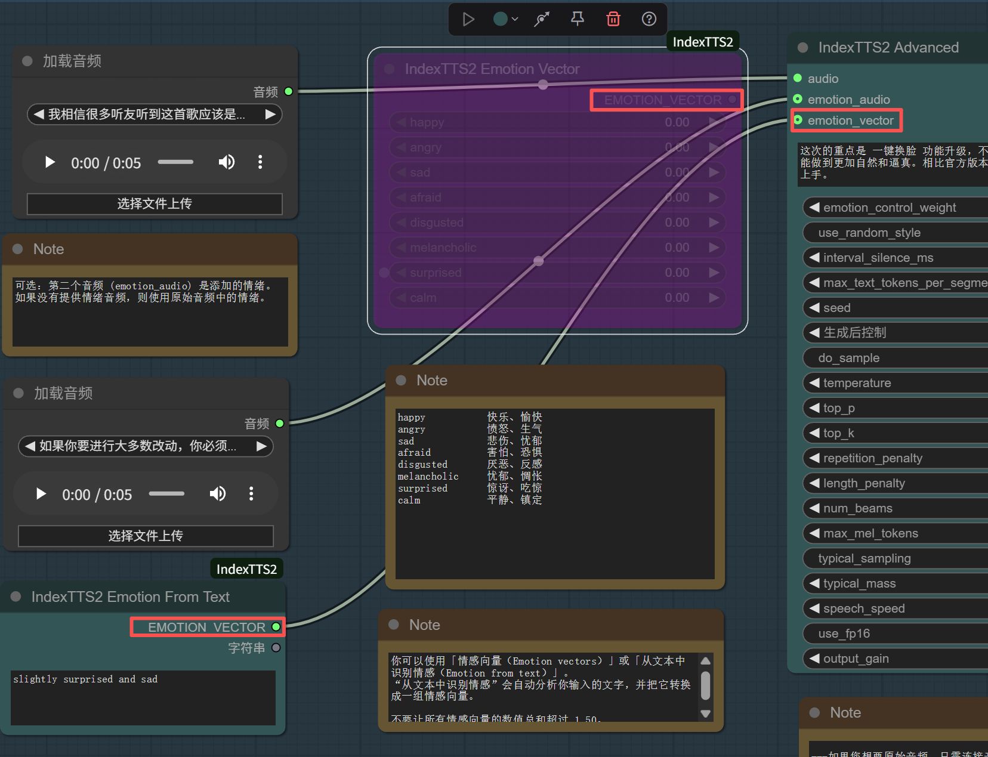Toggle the do_sample option
The width and height of the screenshot is (988, 757).
pos(895,358)
